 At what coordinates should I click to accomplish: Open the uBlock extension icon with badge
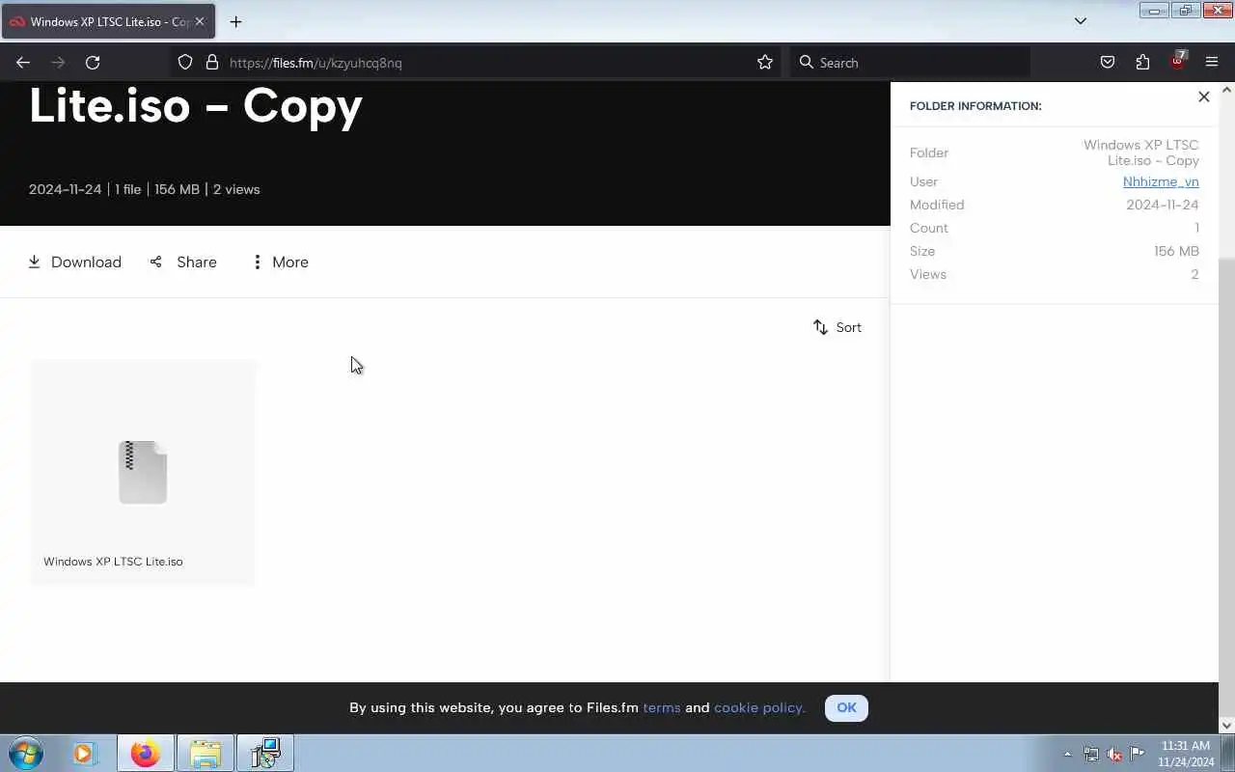pos(1178,61)
